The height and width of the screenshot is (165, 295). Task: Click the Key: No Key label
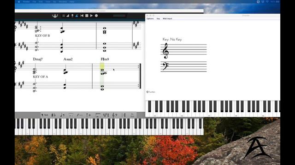(x=172, y=39)
